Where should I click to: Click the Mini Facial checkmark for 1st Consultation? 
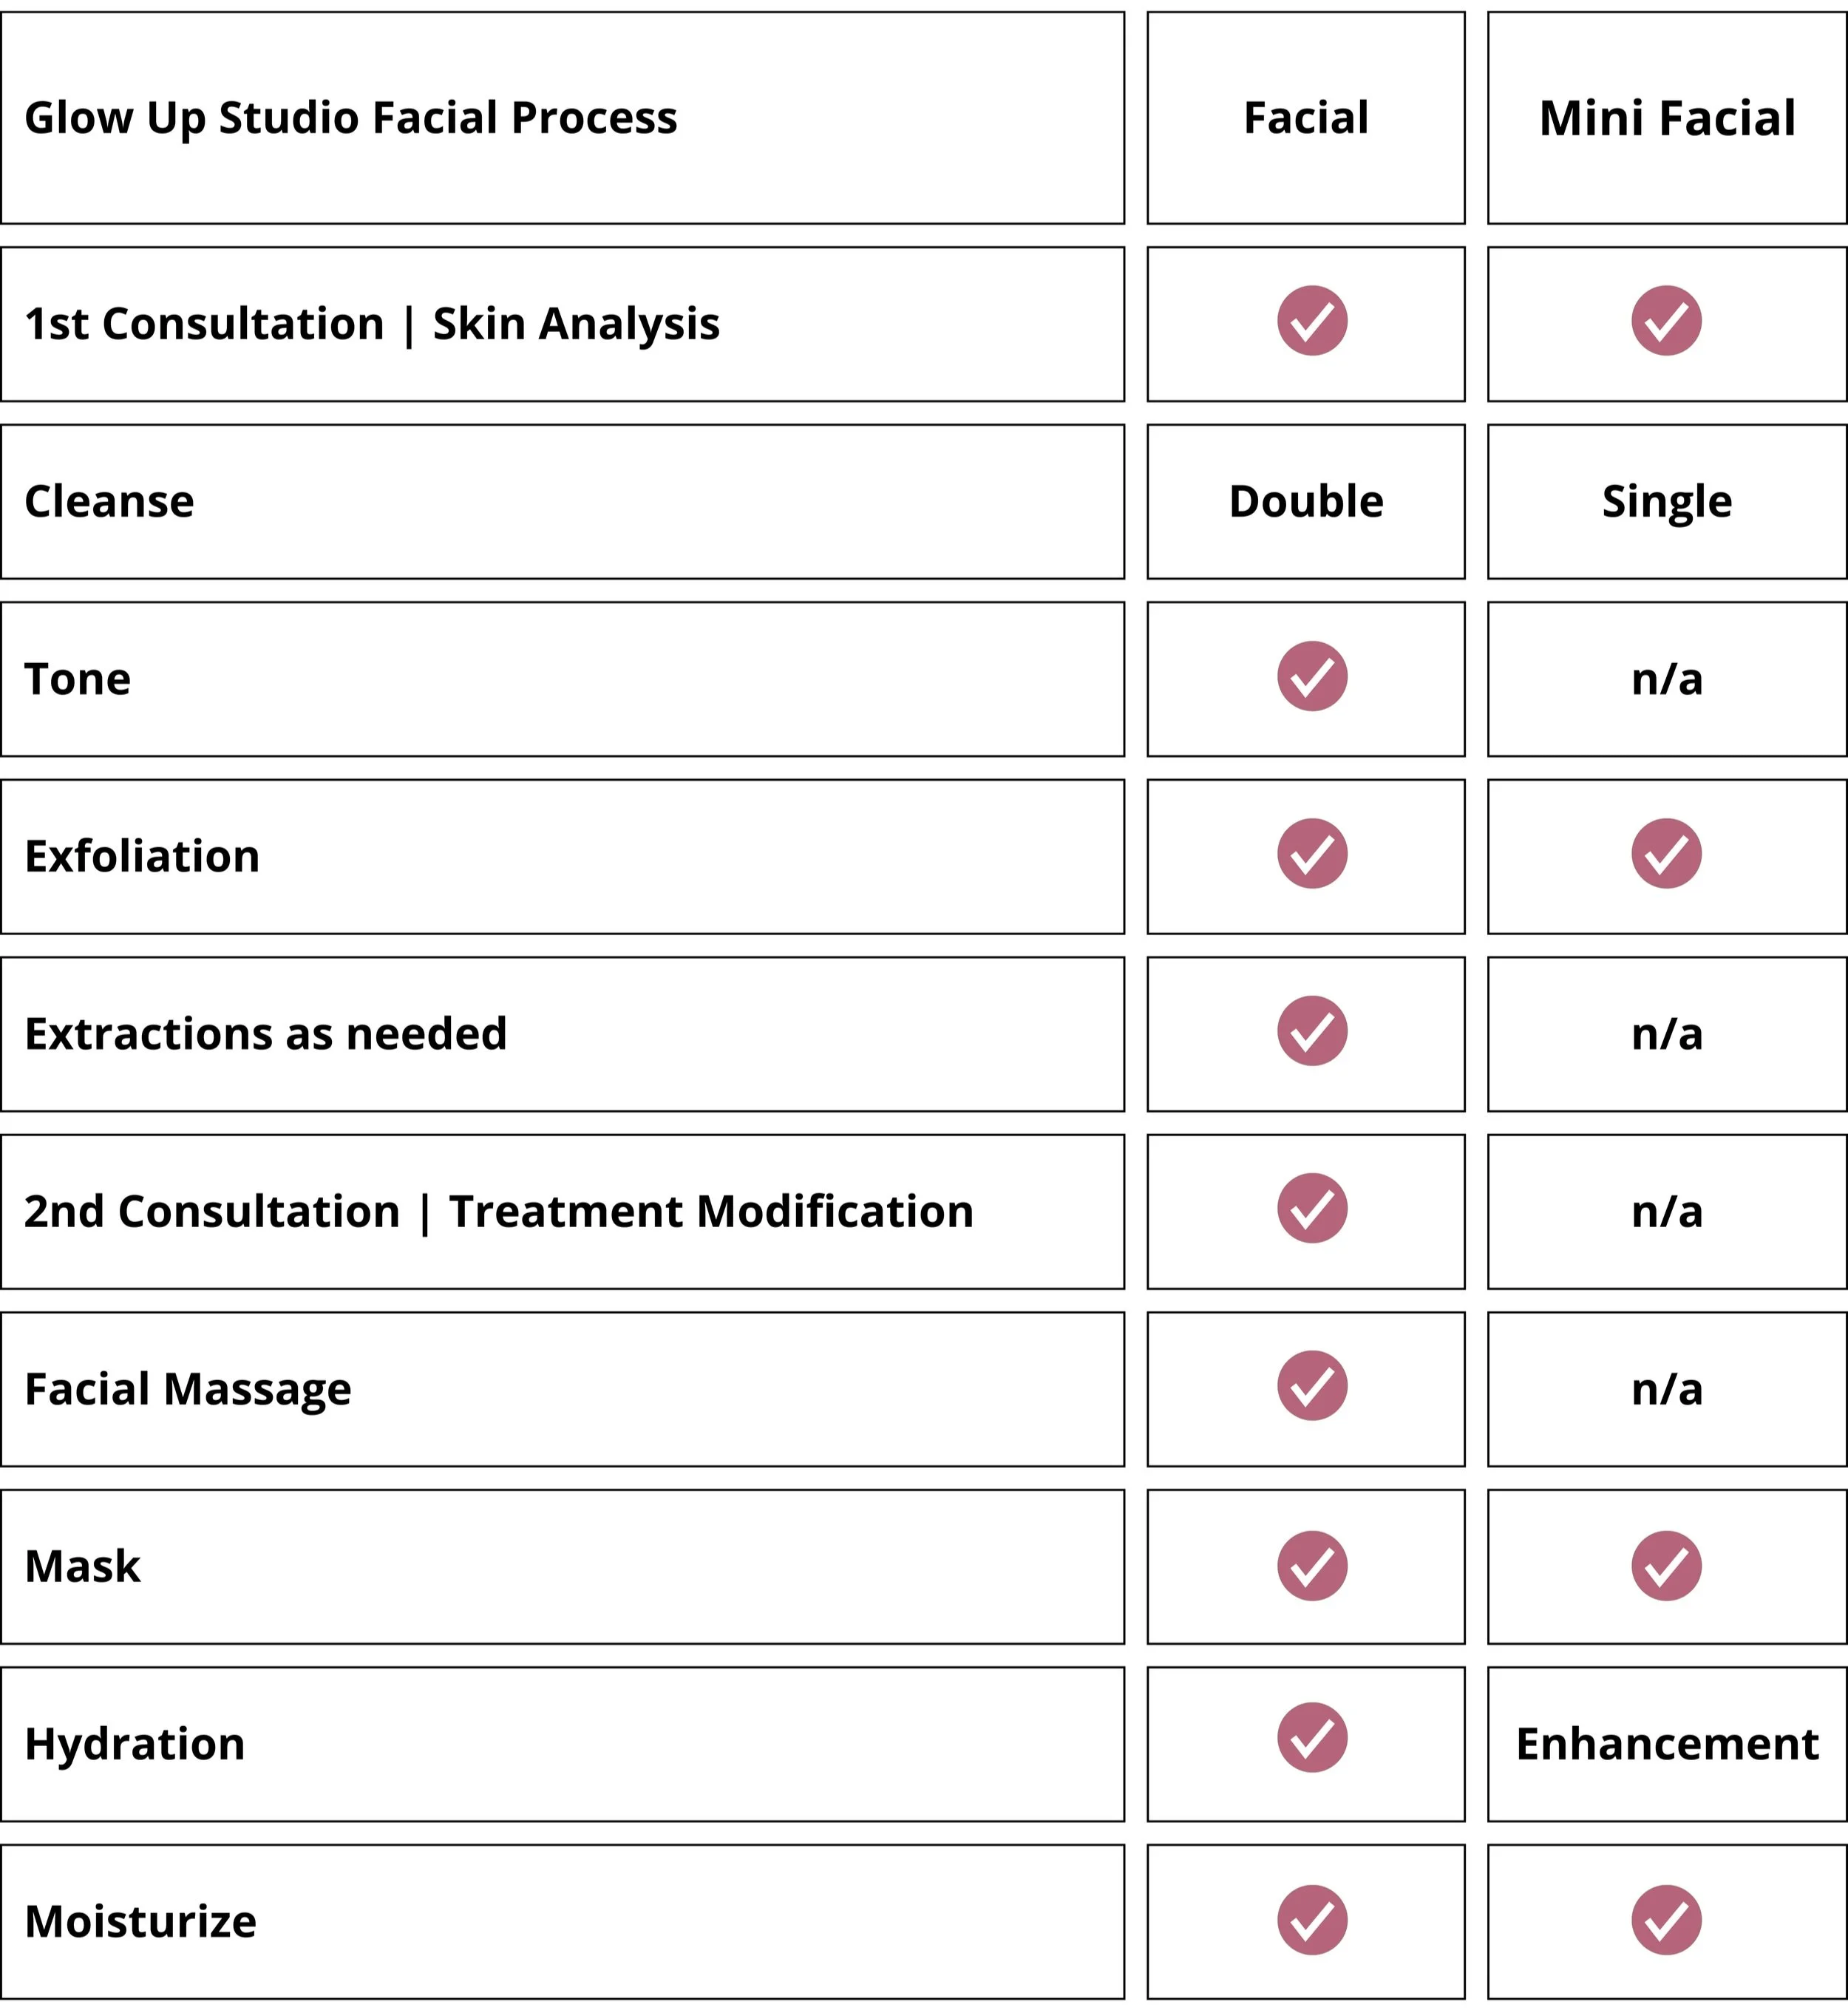click(1666, 321)
